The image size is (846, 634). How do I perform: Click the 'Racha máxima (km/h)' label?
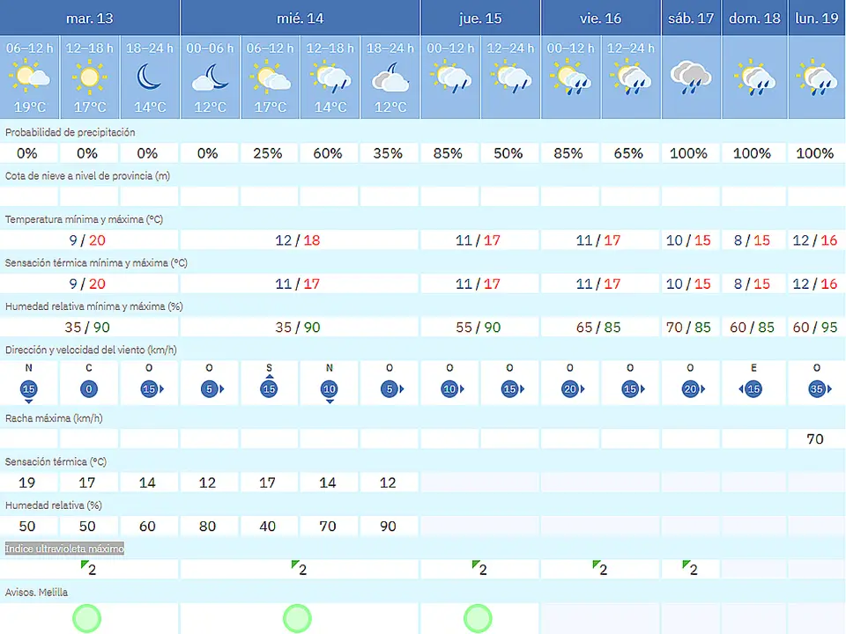pyautogui.click(x=54, y=418)
